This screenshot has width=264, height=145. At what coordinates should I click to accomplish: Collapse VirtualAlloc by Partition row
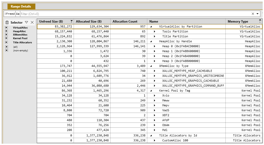pos(151,26)
